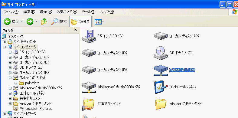Viewport: 238px width, 118px height.
Task: Open the お気に入り(A) menu
Action: [x=67, y=12]
